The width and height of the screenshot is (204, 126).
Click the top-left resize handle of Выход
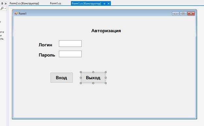(81, 72)
